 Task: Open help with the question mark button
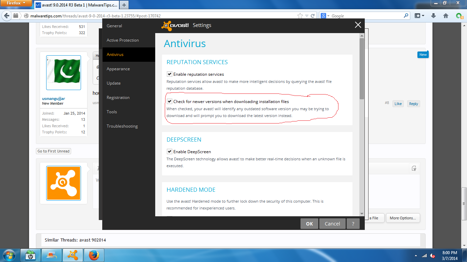(x=353, y=224)
